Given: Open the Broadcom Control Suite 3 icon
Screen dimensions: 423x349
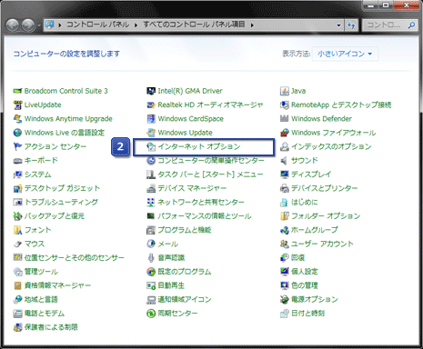Looking at the screenshot, I should (x=17, y=91).
